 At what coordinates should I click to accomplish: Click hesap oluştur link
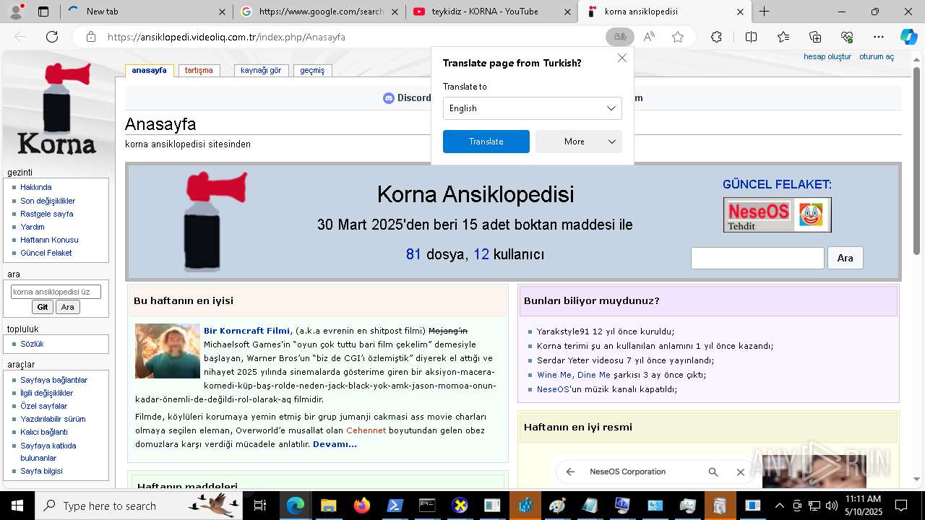(827, 57)
